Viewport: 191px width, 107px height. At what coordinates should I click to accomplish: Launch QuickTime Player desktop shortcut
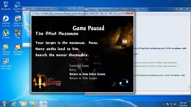pos(18,7)
